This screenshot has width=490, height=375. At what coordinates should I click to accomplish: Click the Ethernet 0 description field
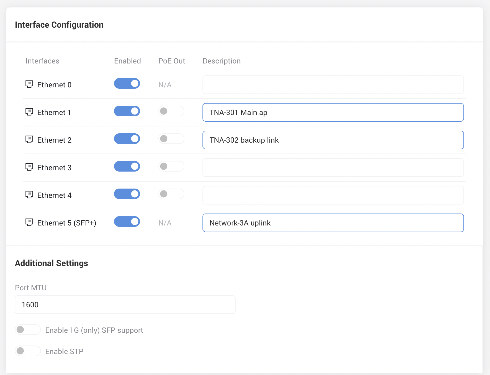[333, 85]
